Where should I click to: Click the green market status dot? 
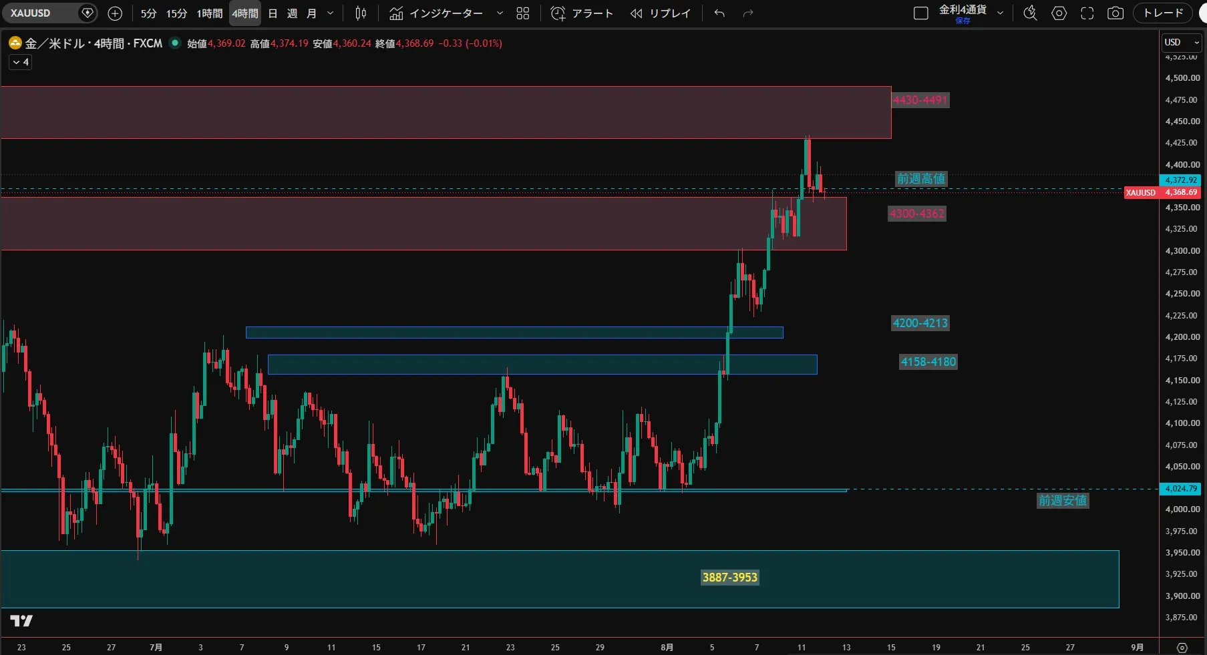pyautogui.click(x=175, y=43)
